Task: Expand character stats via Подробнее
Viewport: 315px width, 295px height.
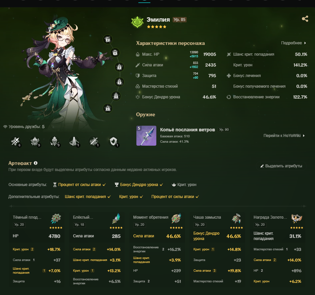Action: 293,43
